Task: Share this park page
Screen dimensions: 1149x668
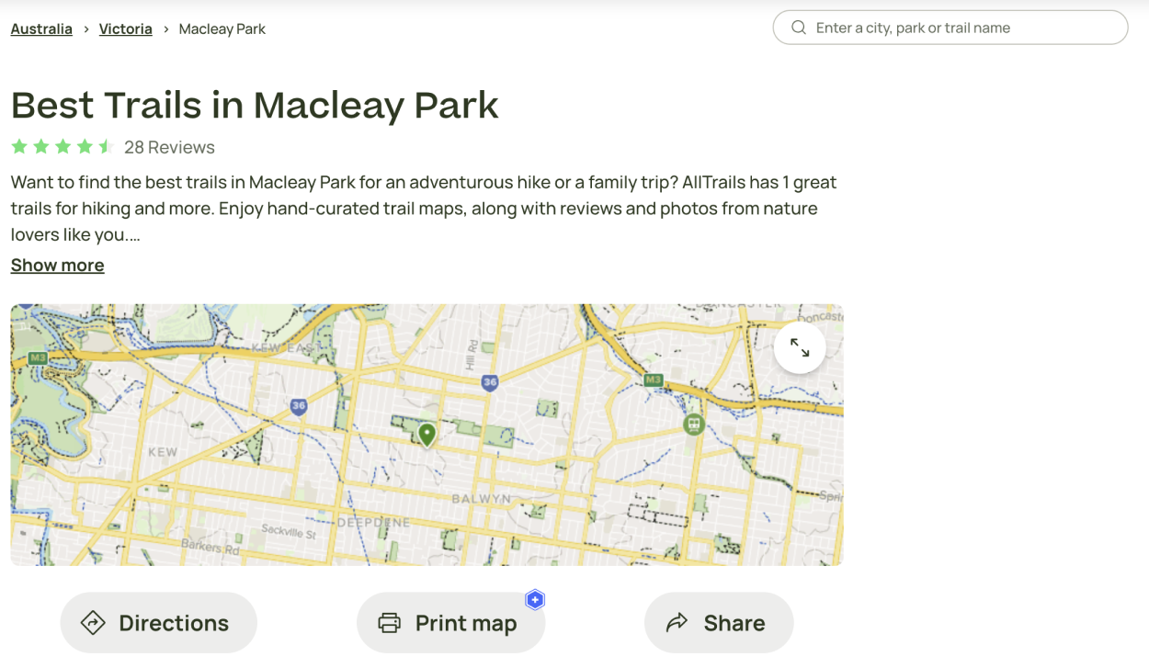Action: tap(719, 622)
